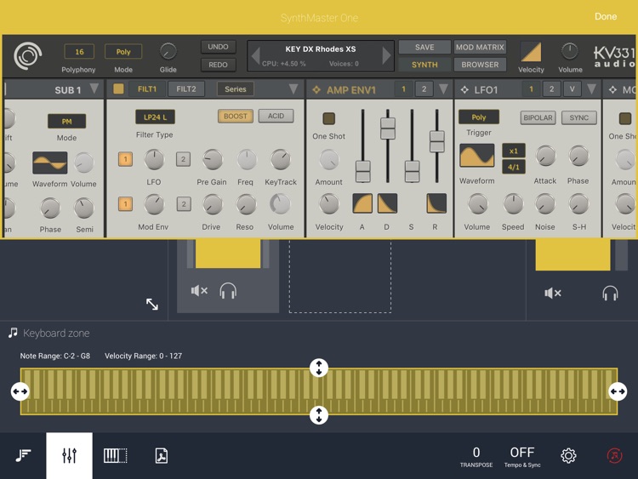Image resolution: width=638 pixels, height=479 pixels.
Task: Open the MOD MATRIX
Action: [480, 47]
